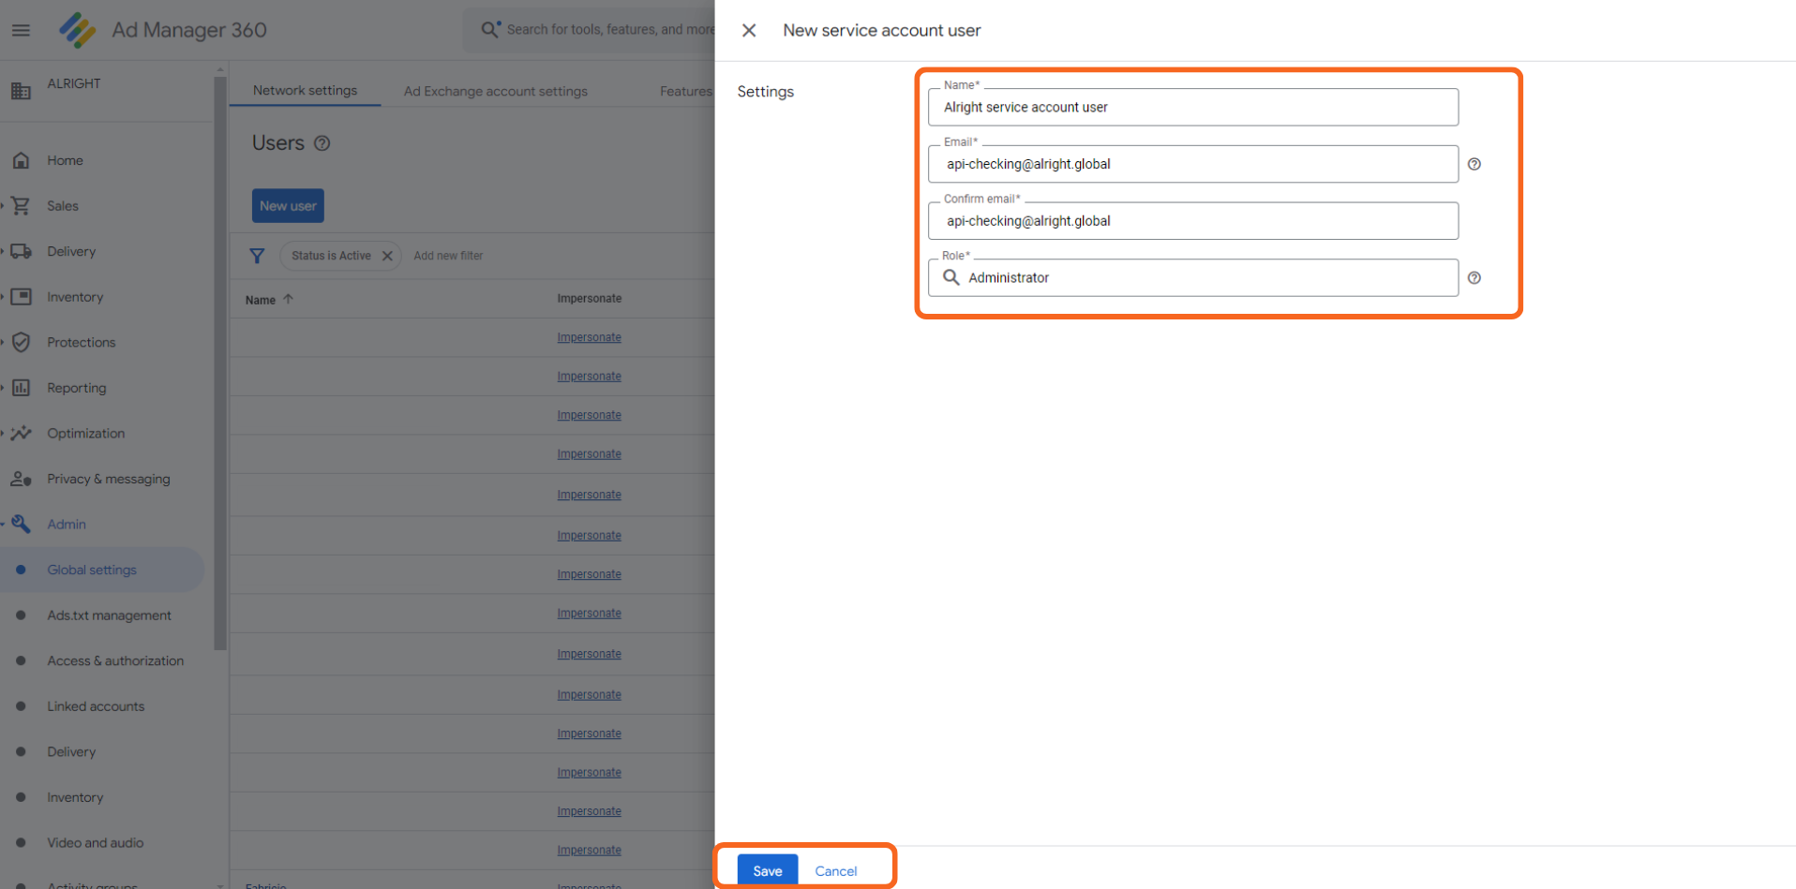Sort users by Name column
The image size is (1796, 889).
click(x=261, y=300)
